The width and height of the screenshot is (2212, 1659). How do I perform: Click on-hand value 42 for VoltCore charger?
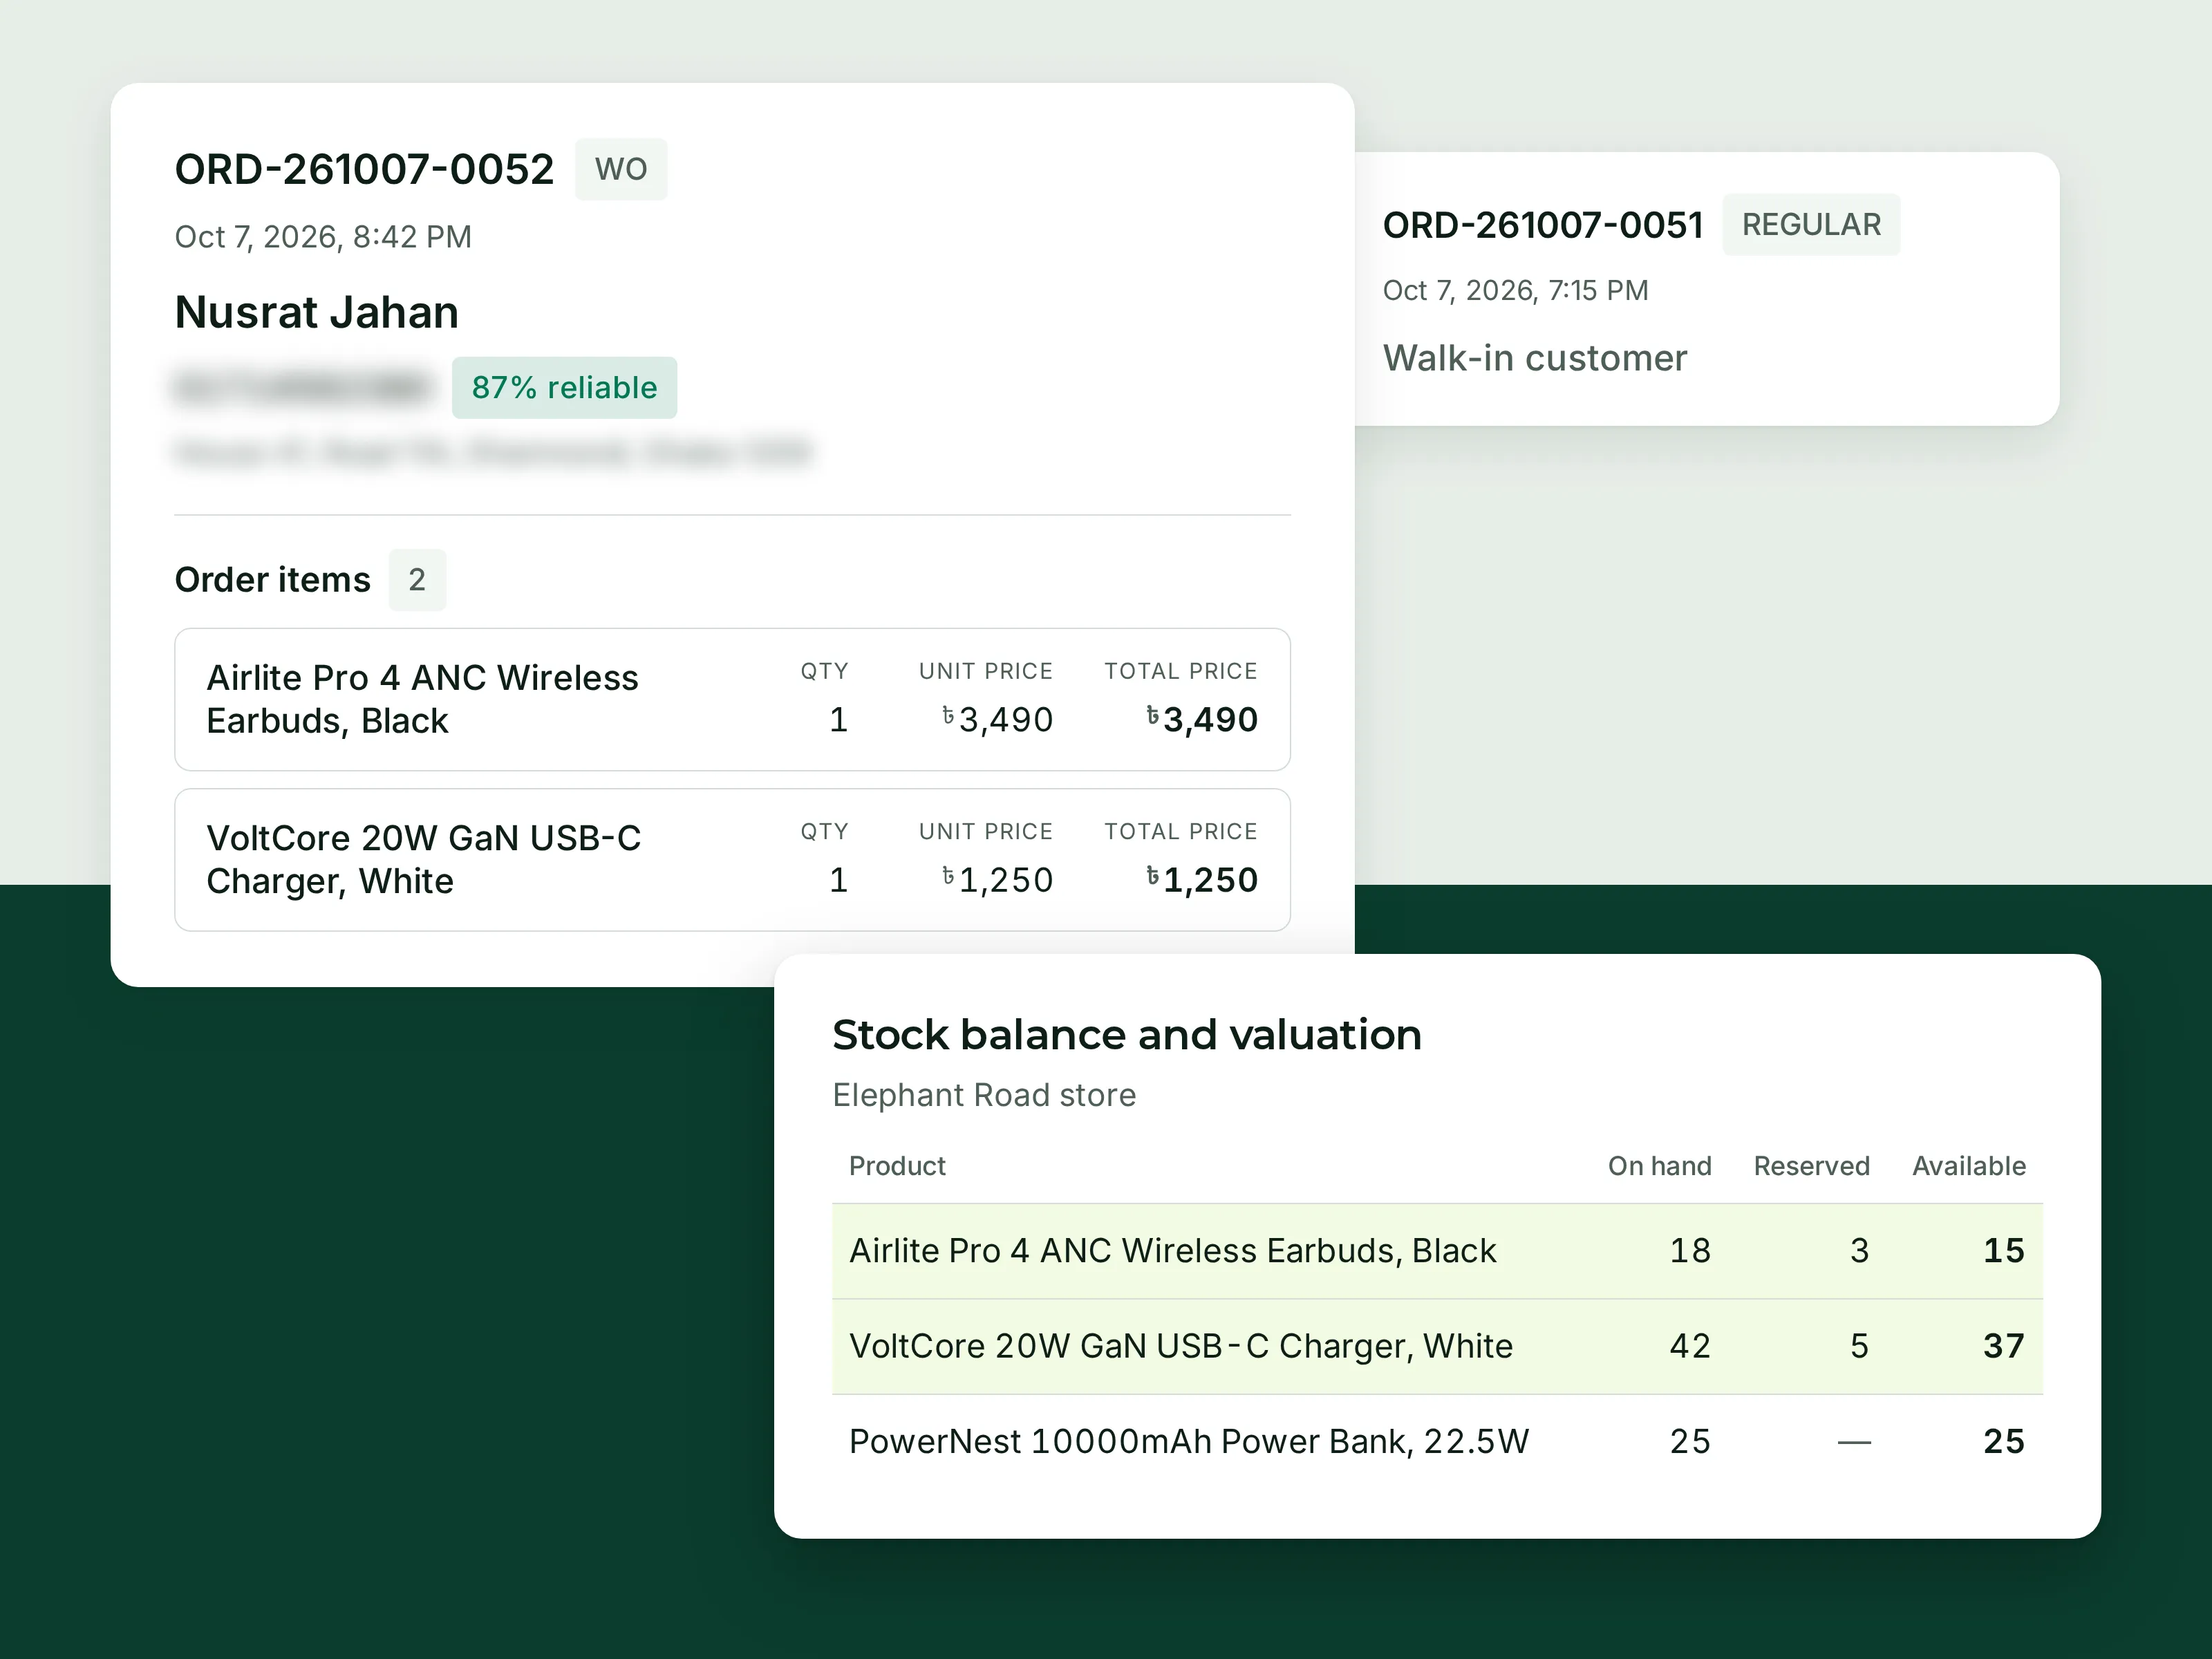click(x=1690, y=1347)
